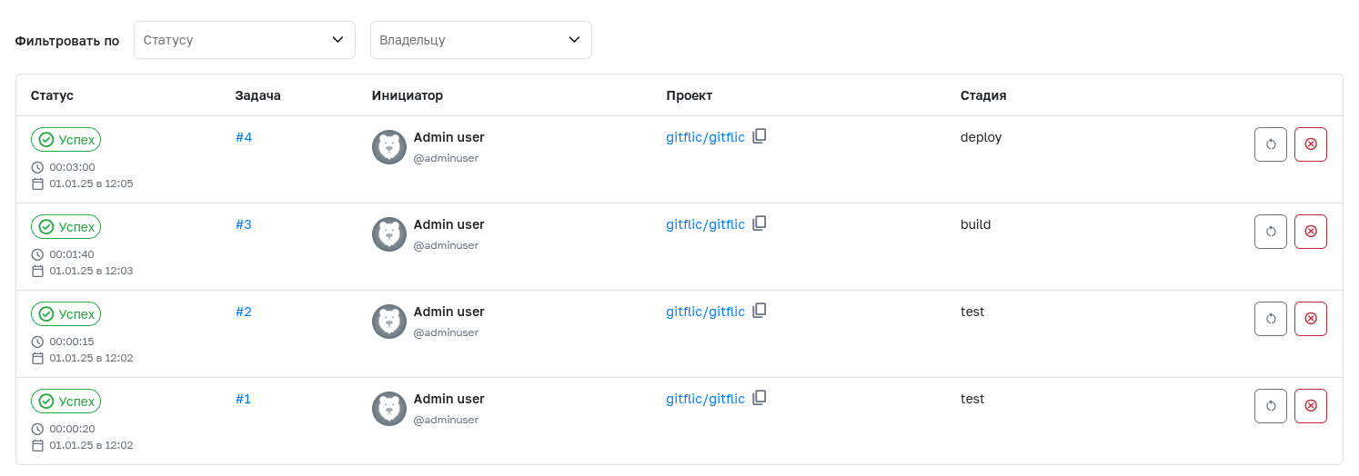Open the Статусу filter dropdown
Screen dimensions: 1359x476
244,40
